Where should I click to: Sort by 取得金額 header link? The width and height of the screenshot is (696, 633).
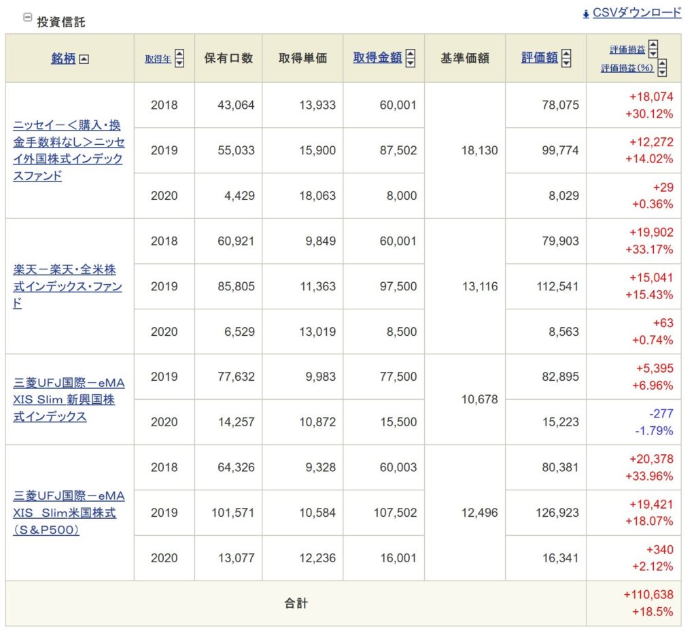pyautogui.click(x=377, y=58)
